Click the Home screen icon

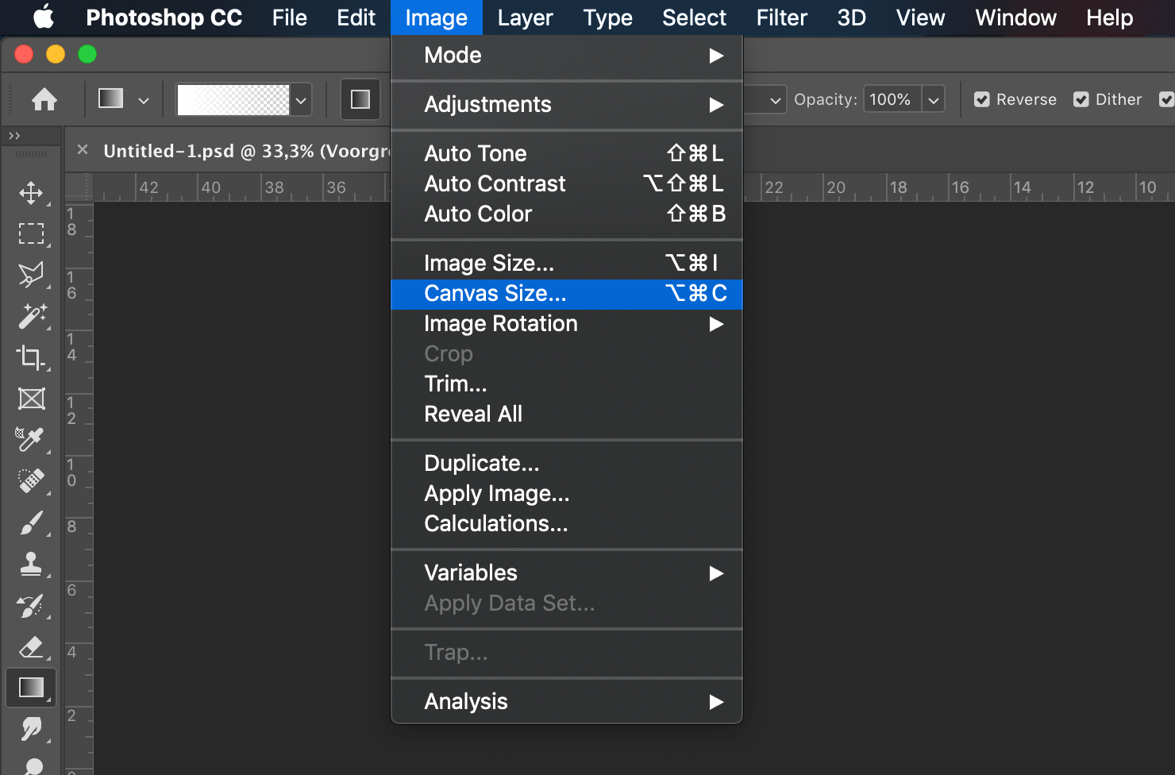click(x=44, y=99)
